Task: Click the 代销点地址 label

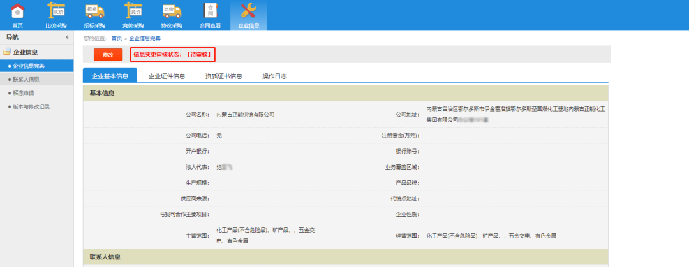Action: point(405,198)
